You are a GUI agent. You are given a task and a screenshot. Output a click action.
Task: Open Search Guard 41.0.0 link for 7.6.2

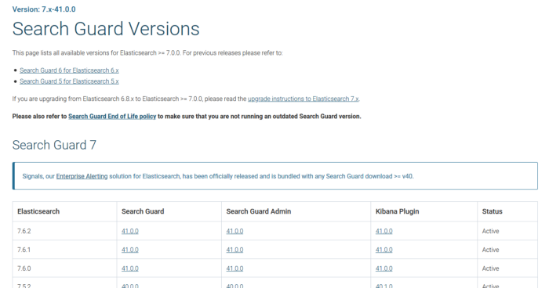[130, 231]
